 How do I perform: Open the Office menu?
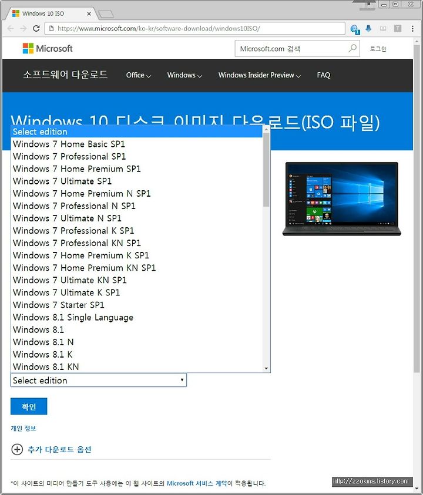click(x=139, y=75)
